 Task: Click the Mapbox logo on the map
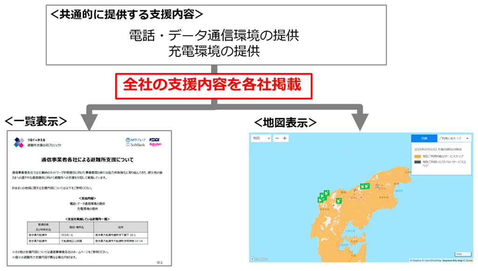(259, 259)
